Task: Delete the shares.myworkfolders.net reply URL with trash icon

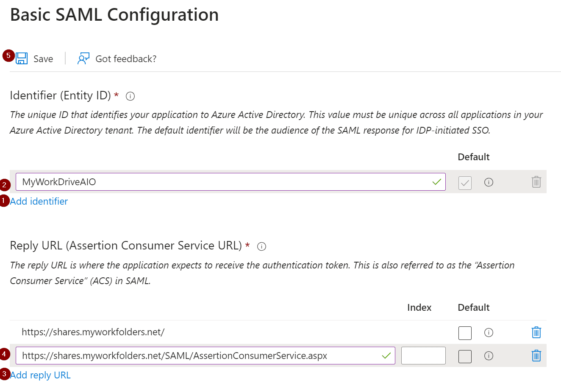Action: tap(536, 332)
